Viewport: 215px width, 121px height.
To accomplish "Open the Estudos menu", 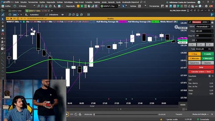I will click(24, 2).
